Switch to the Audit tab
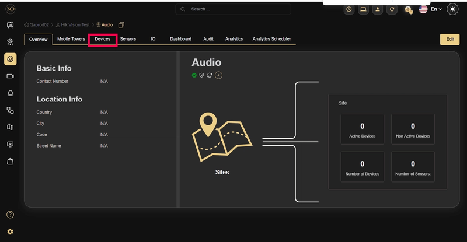 208,39
